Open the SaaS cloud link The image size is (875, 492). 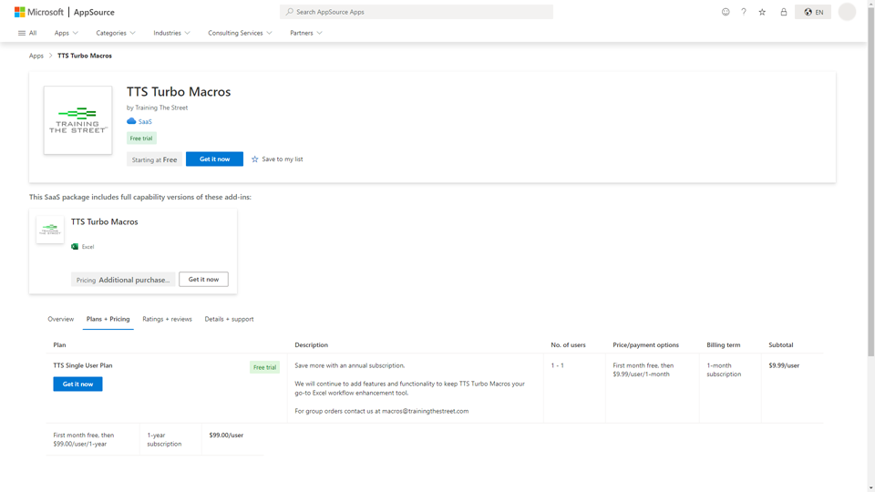point(139,121)
